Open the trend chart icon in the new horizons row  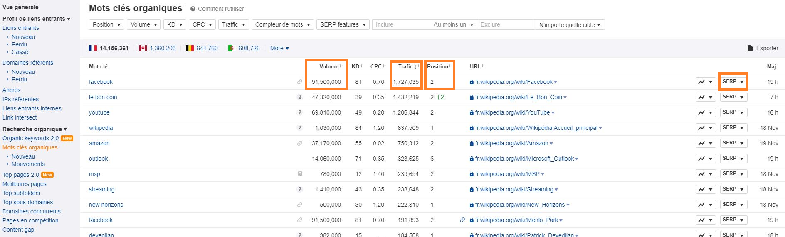[706, 205]
